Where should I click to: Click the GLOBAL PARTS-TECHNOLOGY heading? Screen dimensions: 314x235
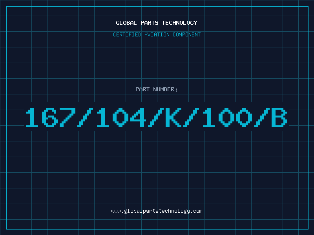pyautogui.click(x=157, y=23)
